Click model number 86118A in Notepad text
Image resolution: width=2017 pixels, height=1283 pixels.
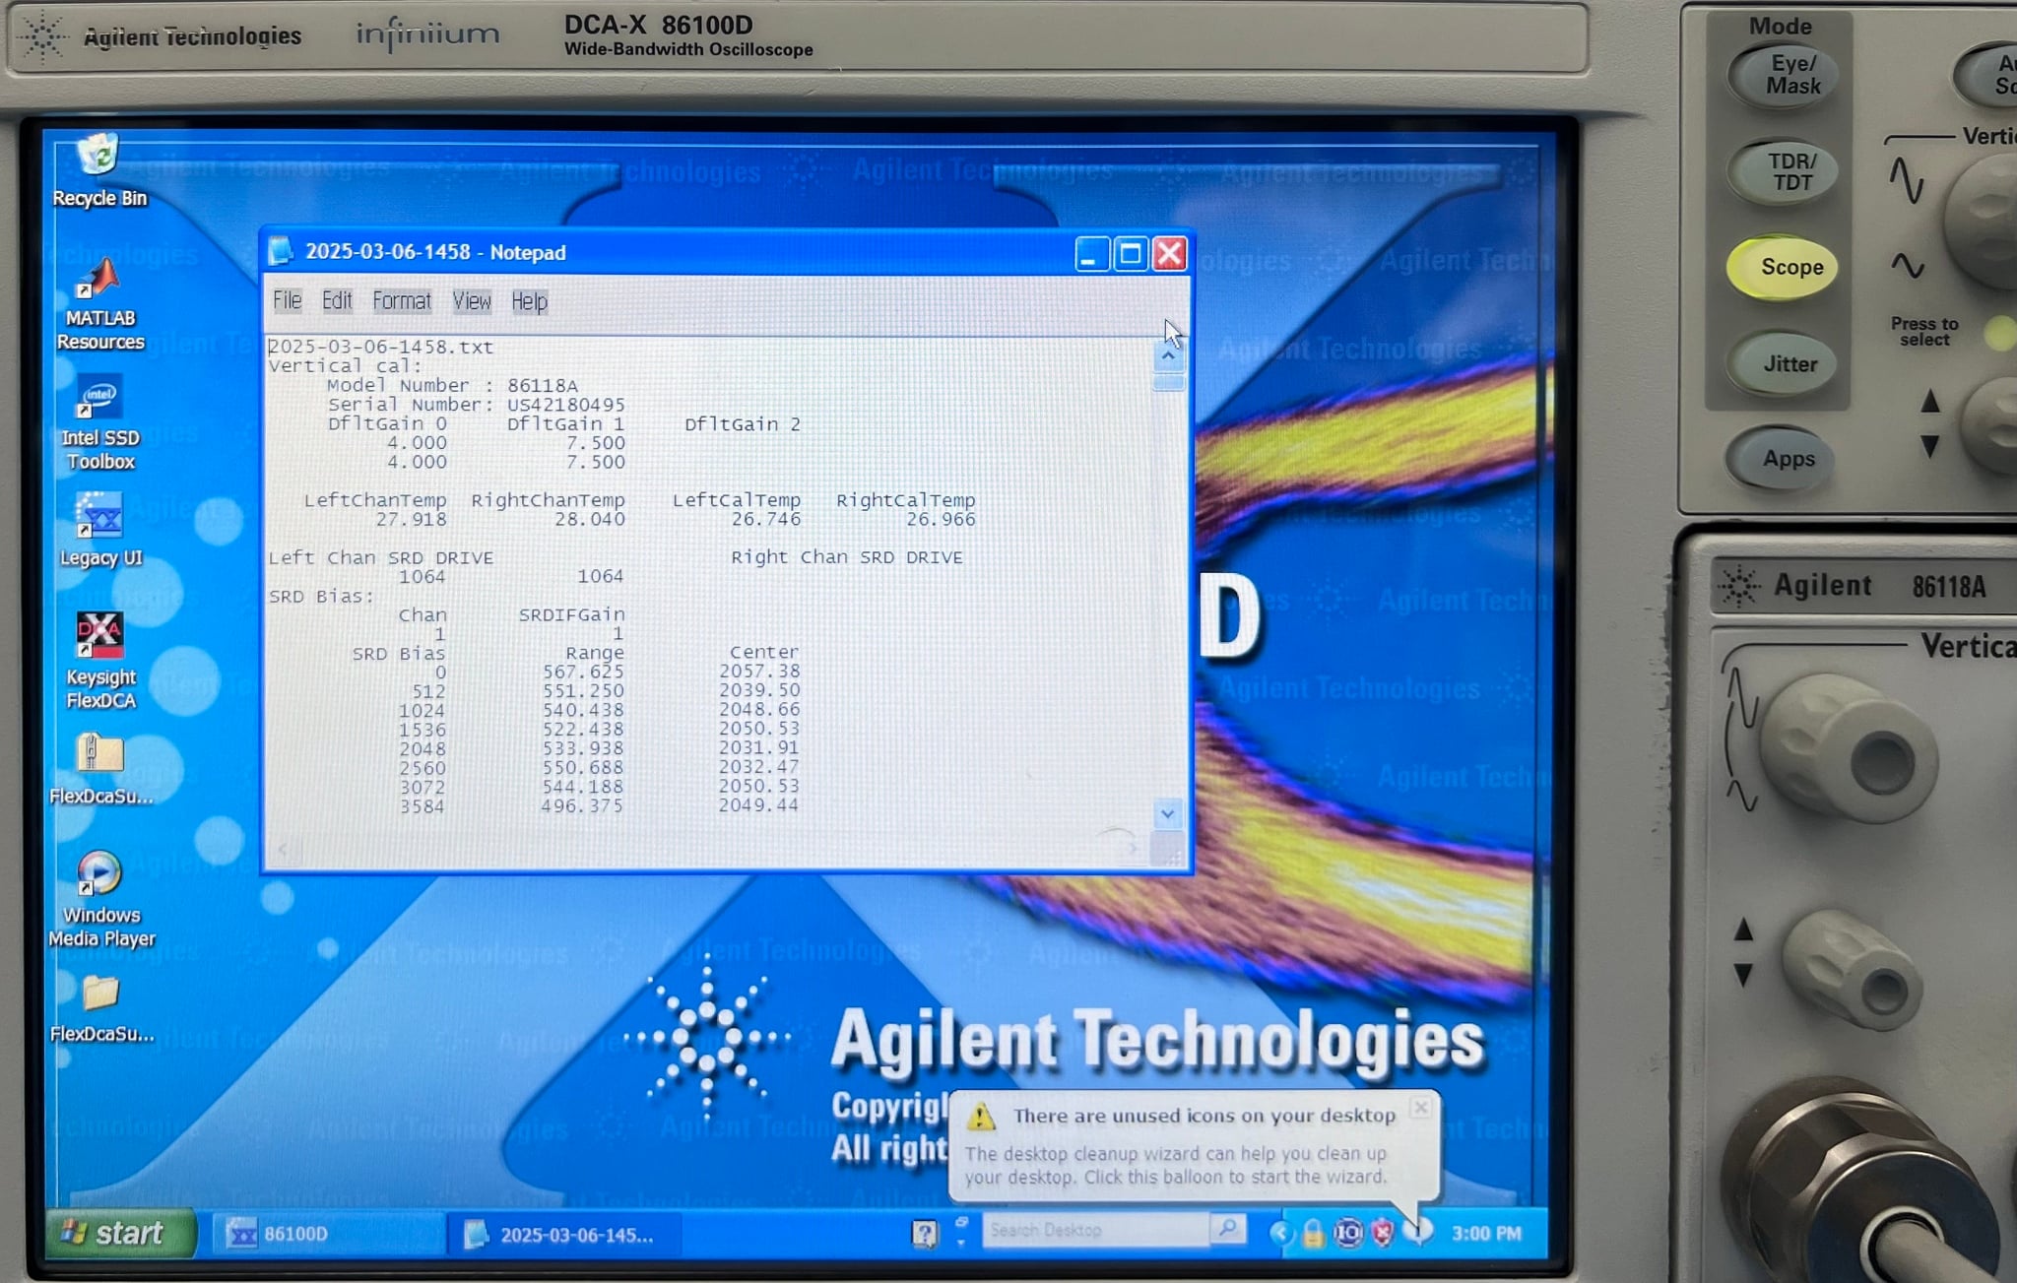pyautogui.click(x=543, y=386)
